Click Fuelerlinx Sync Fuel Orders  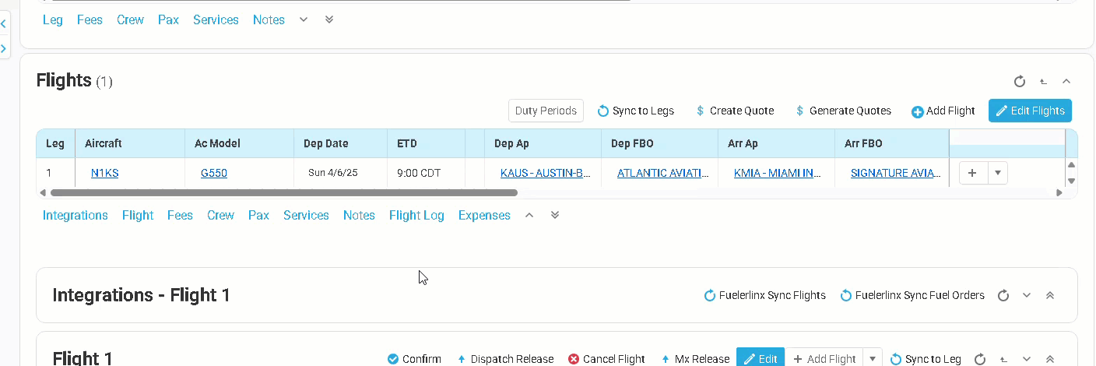(912, 295)
